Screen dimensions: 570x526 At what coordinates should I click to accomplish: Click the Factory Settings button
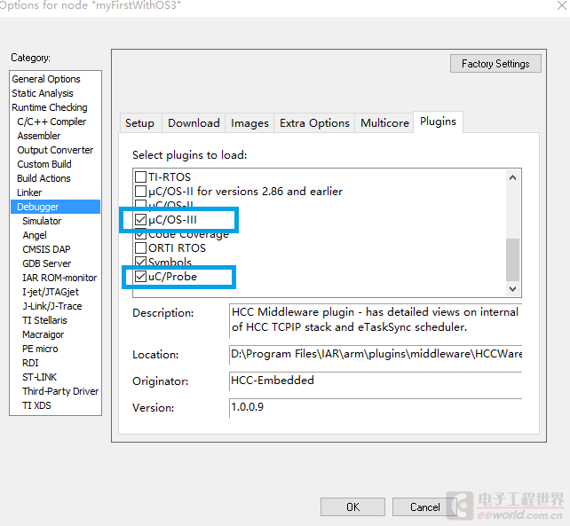click(x=495, y=64)
